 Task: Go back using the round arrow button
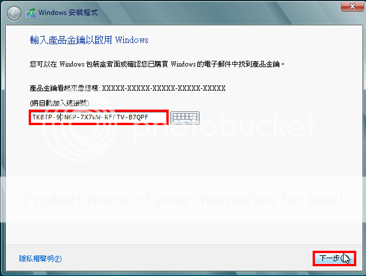click(14, 14)
